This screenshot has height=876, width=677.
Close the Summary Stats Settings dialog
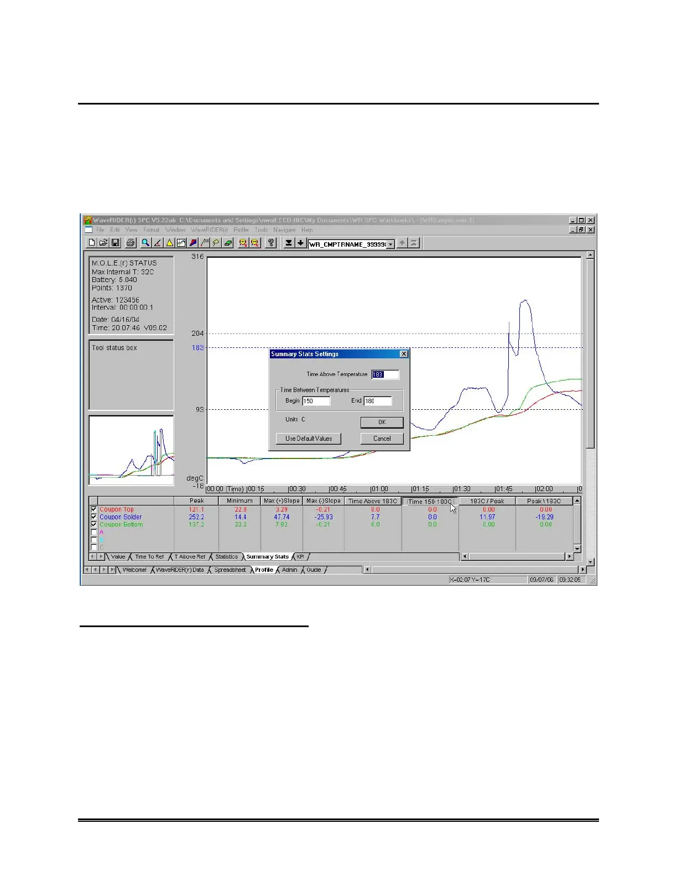(x=404, y=354)
